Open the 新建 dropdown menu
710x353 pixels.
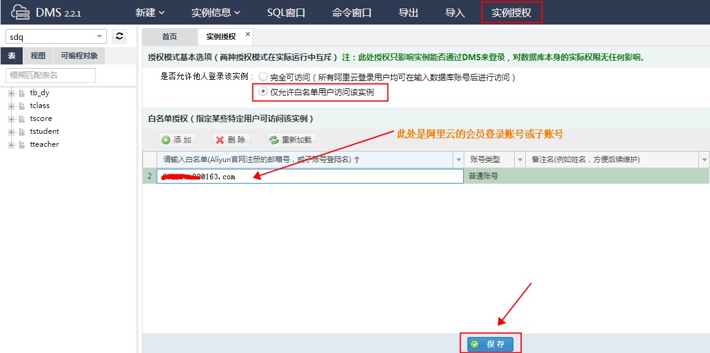coord(150,12)
